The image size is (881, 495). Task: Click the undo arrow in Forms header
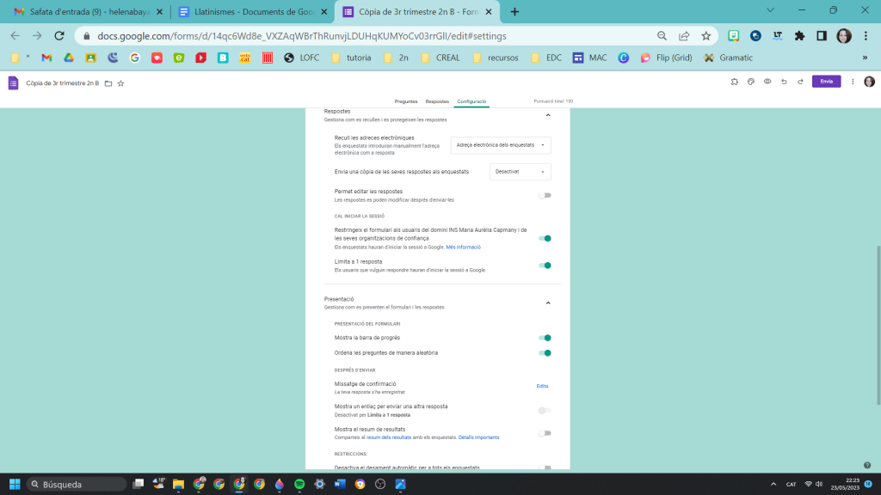[x=784, y=82]
